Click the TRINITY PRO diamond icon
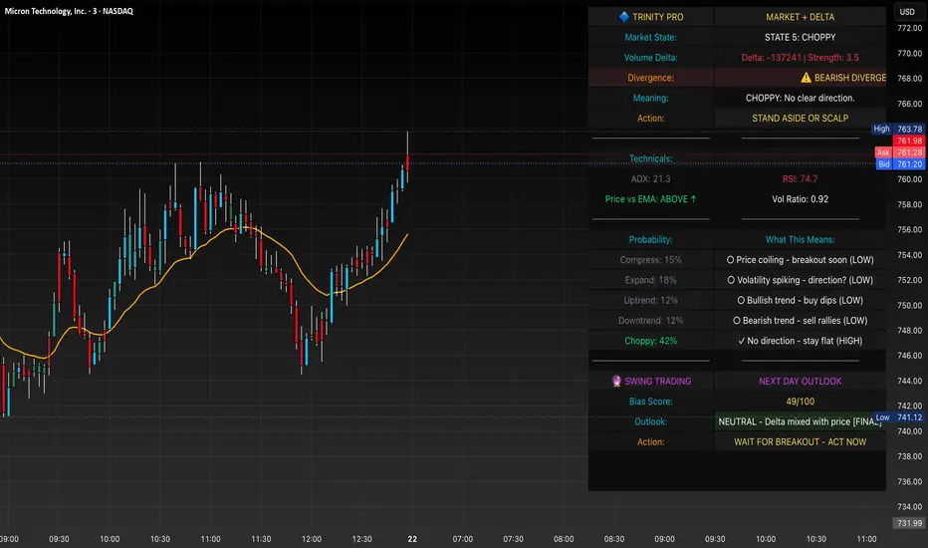Viewport: 928px width, 548px height. coord(623,17)
